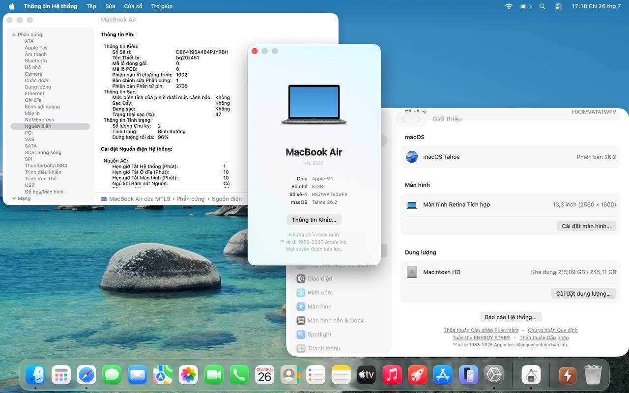Viewport: 629px width, 393px height.
Task: Click the Cài đặt màn hình... button
Action: pos(586,226)
